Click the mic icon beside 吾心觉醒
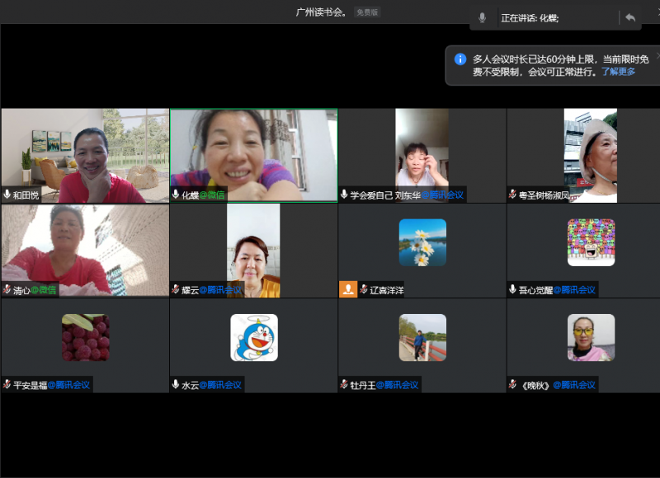 (511, 289)
